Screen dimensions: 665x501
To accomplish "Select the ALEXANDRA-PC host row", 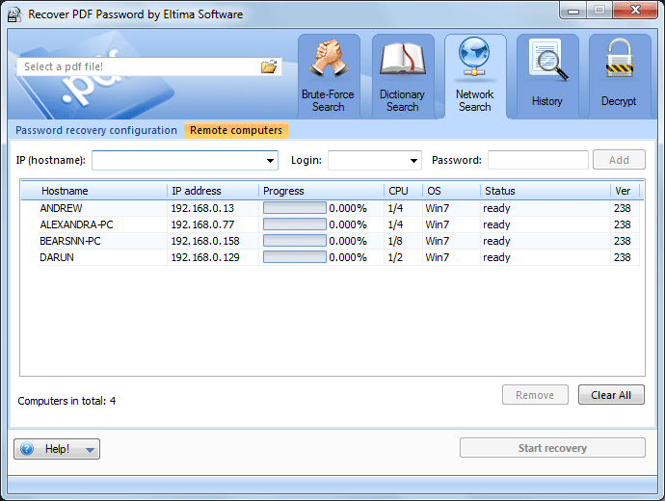I will [338, 224].
